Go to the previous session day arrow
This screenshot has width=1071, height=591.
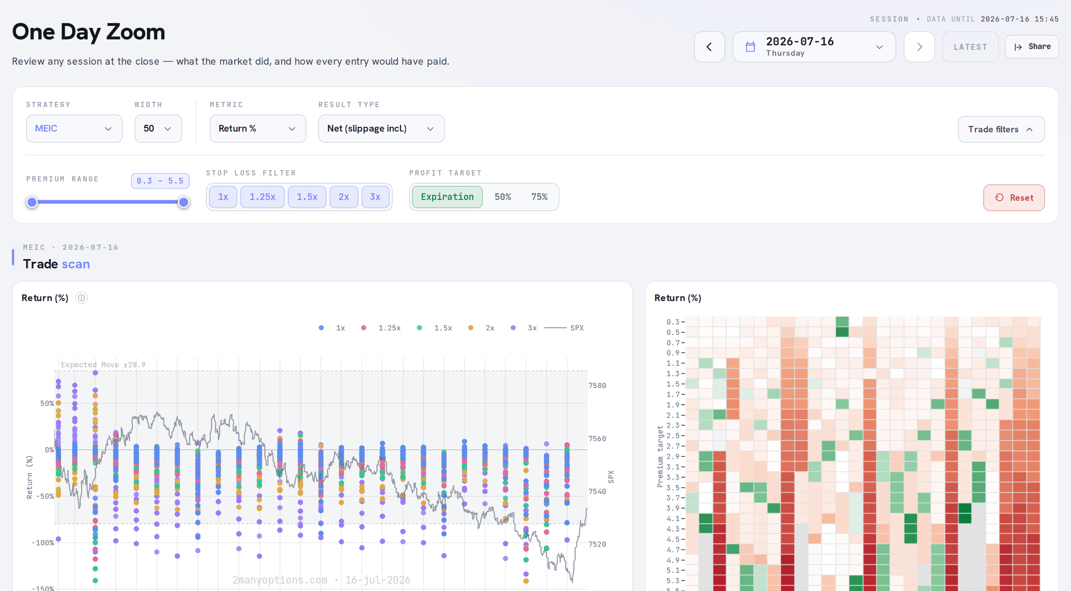point(709,47)
